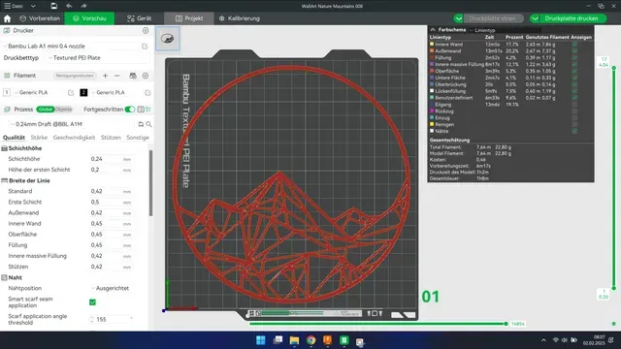This screenshot has width=621, height=349.
Task: Open Chrome from taskbar
Action: pos(310,340)
